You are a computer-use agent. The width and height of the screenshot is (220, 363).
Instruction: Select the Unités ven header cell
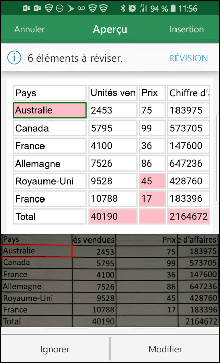(113, 93)
